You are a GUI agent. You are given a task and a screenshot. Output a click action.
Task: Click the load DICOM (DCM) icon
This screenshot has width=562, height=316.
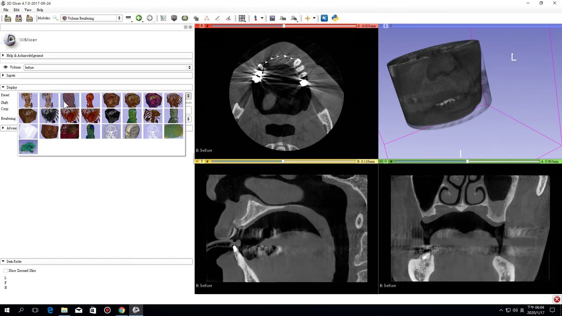(18, 18)
